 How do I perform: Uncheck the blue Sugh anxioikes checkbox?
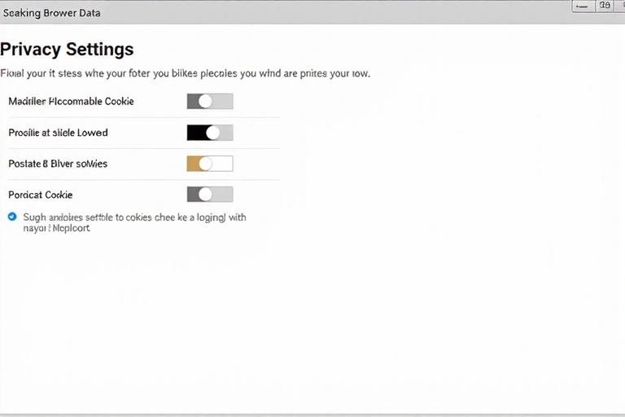(12, 217)
